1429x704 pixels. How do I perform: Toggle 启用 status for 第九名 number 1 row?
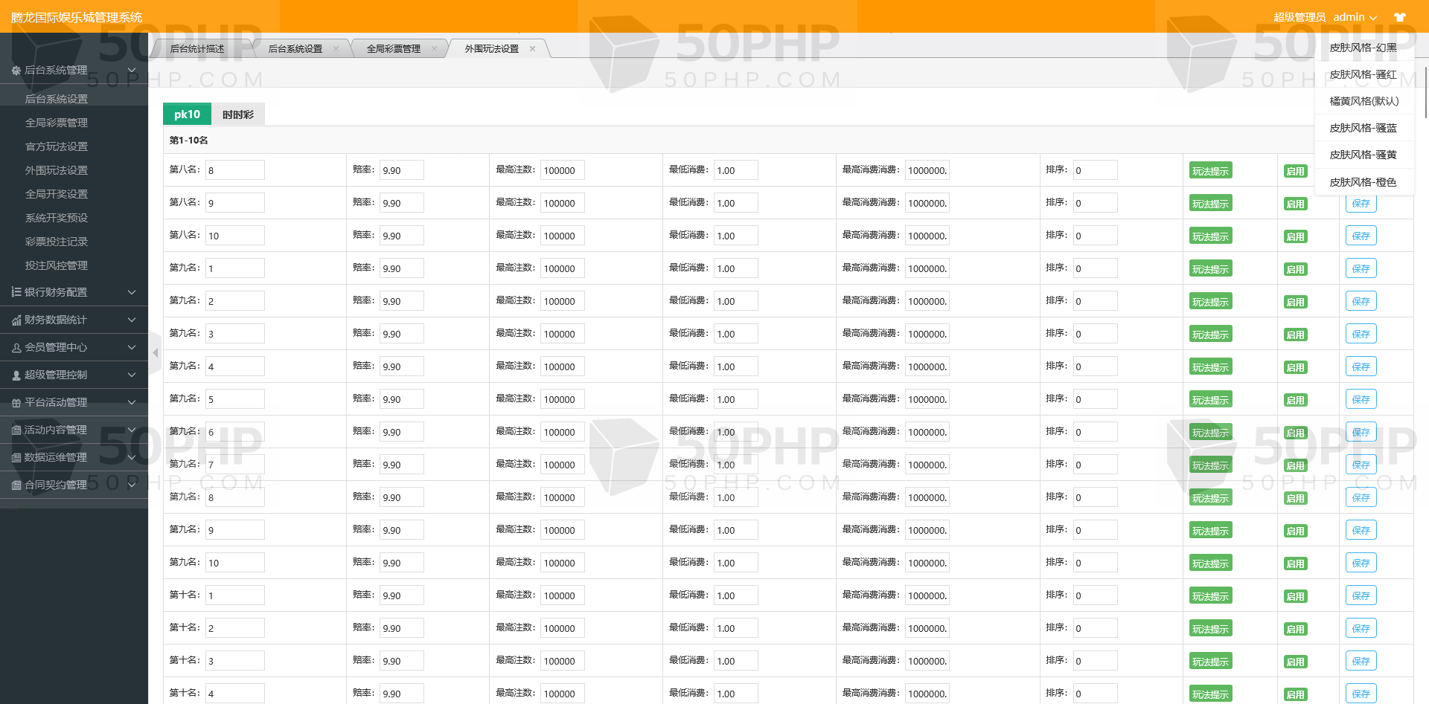click(x=1295, y=269)
